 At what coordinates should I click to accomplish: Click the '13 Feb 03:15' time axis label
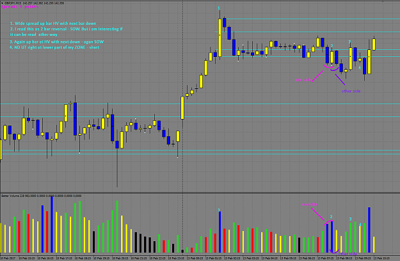click(251, 258)
